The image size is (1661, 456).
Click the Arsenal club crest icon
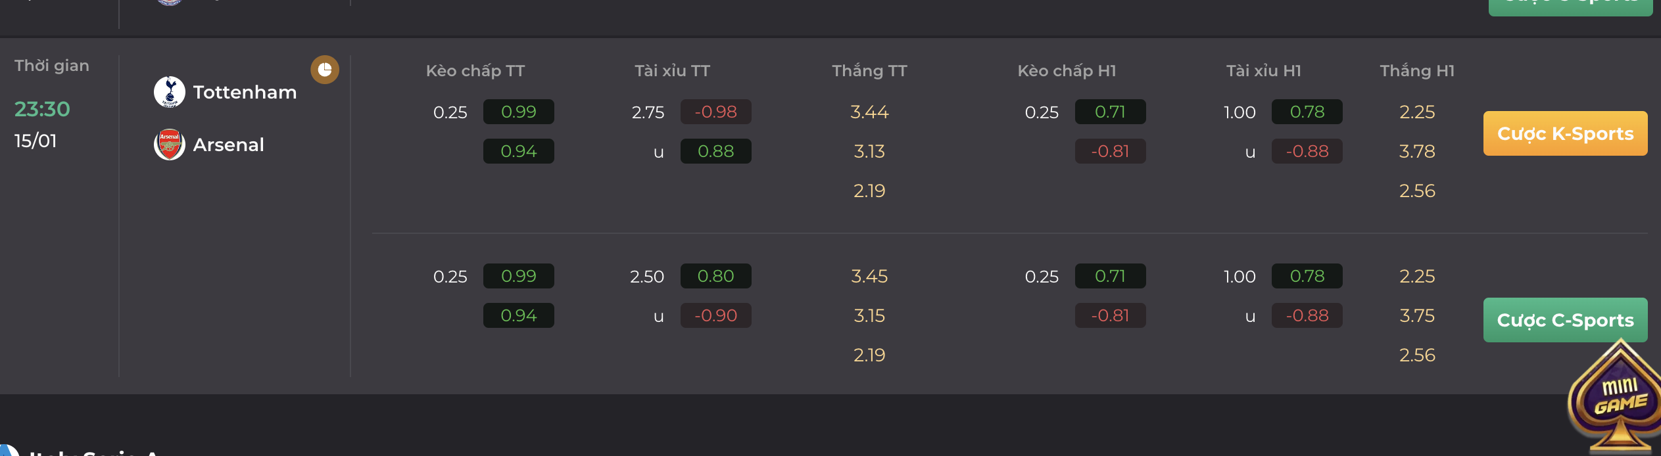170,145
